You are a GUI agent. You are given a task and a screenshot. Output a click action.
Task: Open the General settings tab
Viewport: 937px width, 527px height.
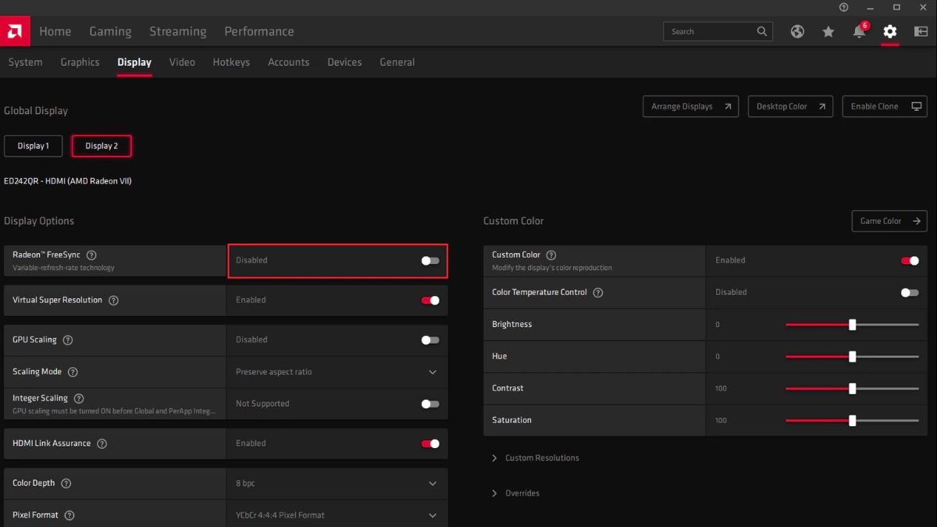[397, 62]
